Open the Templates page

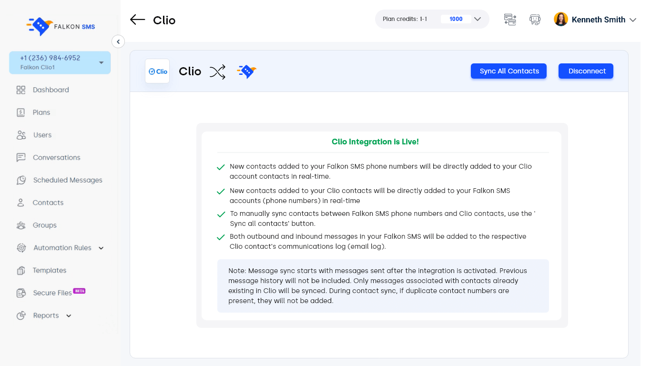50,271
